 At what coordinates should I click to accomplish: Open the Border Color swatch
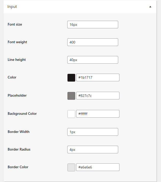tap(71, 167)
